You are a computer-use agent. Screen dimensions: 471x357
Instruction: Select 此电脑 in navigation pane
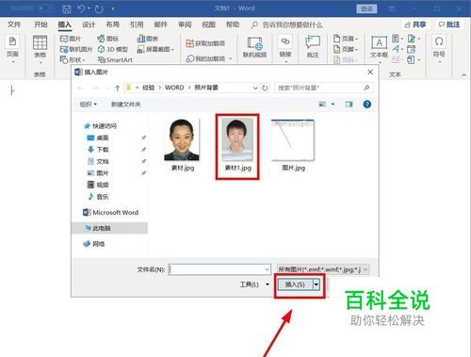coord(109,228)
